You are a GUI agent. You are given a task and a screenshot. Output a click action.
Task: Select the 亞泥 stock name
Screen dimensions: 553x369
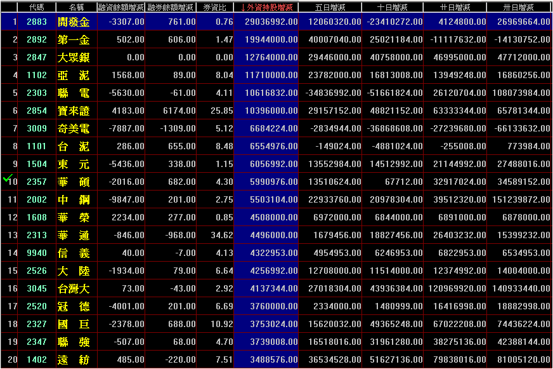click(x=74, y=75)
